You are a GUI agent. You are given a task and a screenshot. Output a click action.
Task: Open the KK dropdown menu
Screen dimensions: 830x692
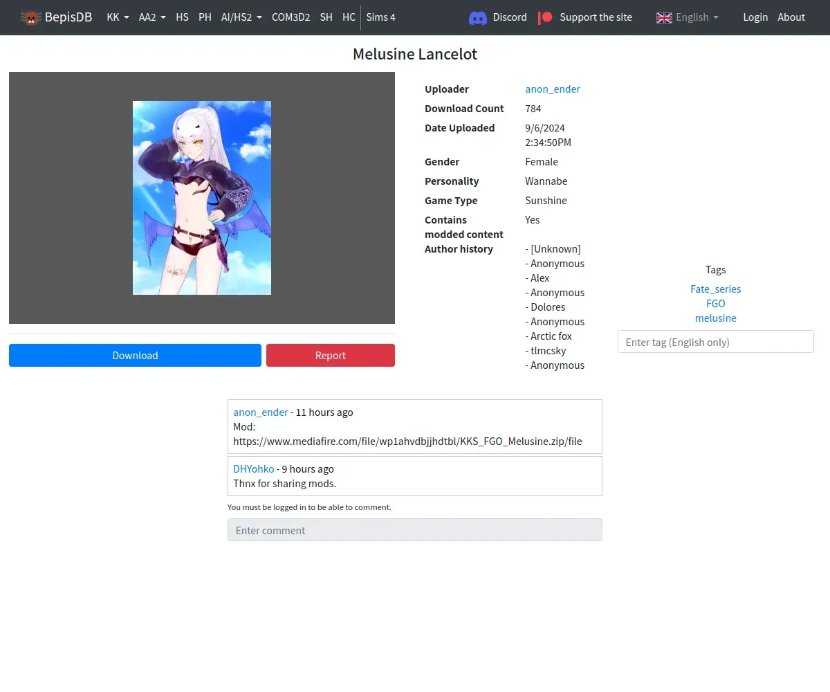pyautogui.click(x=118, y=17)
